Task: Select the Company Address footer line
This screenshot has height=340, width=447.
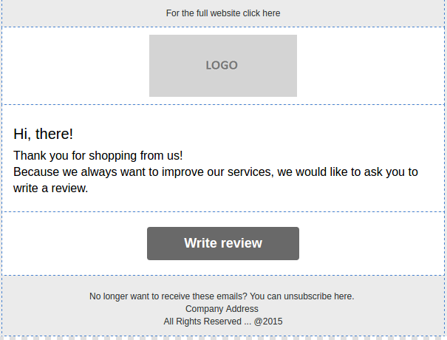Action: pyautogui.click(x=222, y=309)
